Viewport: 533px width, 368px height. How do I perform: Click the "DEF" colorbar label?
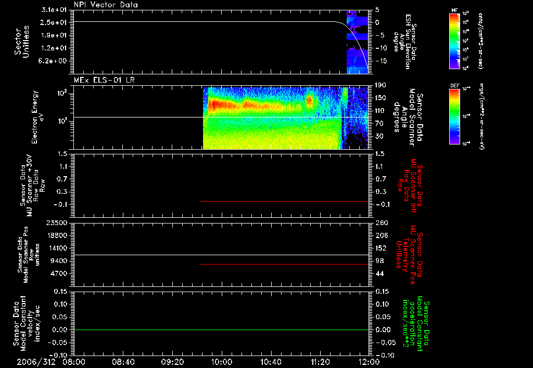click(x=455, y=86)
